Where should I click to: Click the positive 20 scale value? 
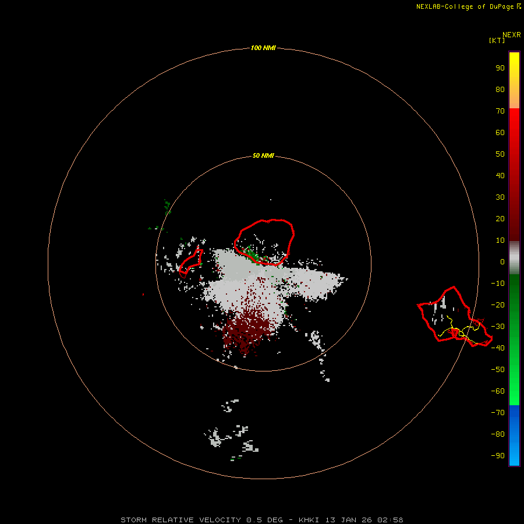point(500,218)
